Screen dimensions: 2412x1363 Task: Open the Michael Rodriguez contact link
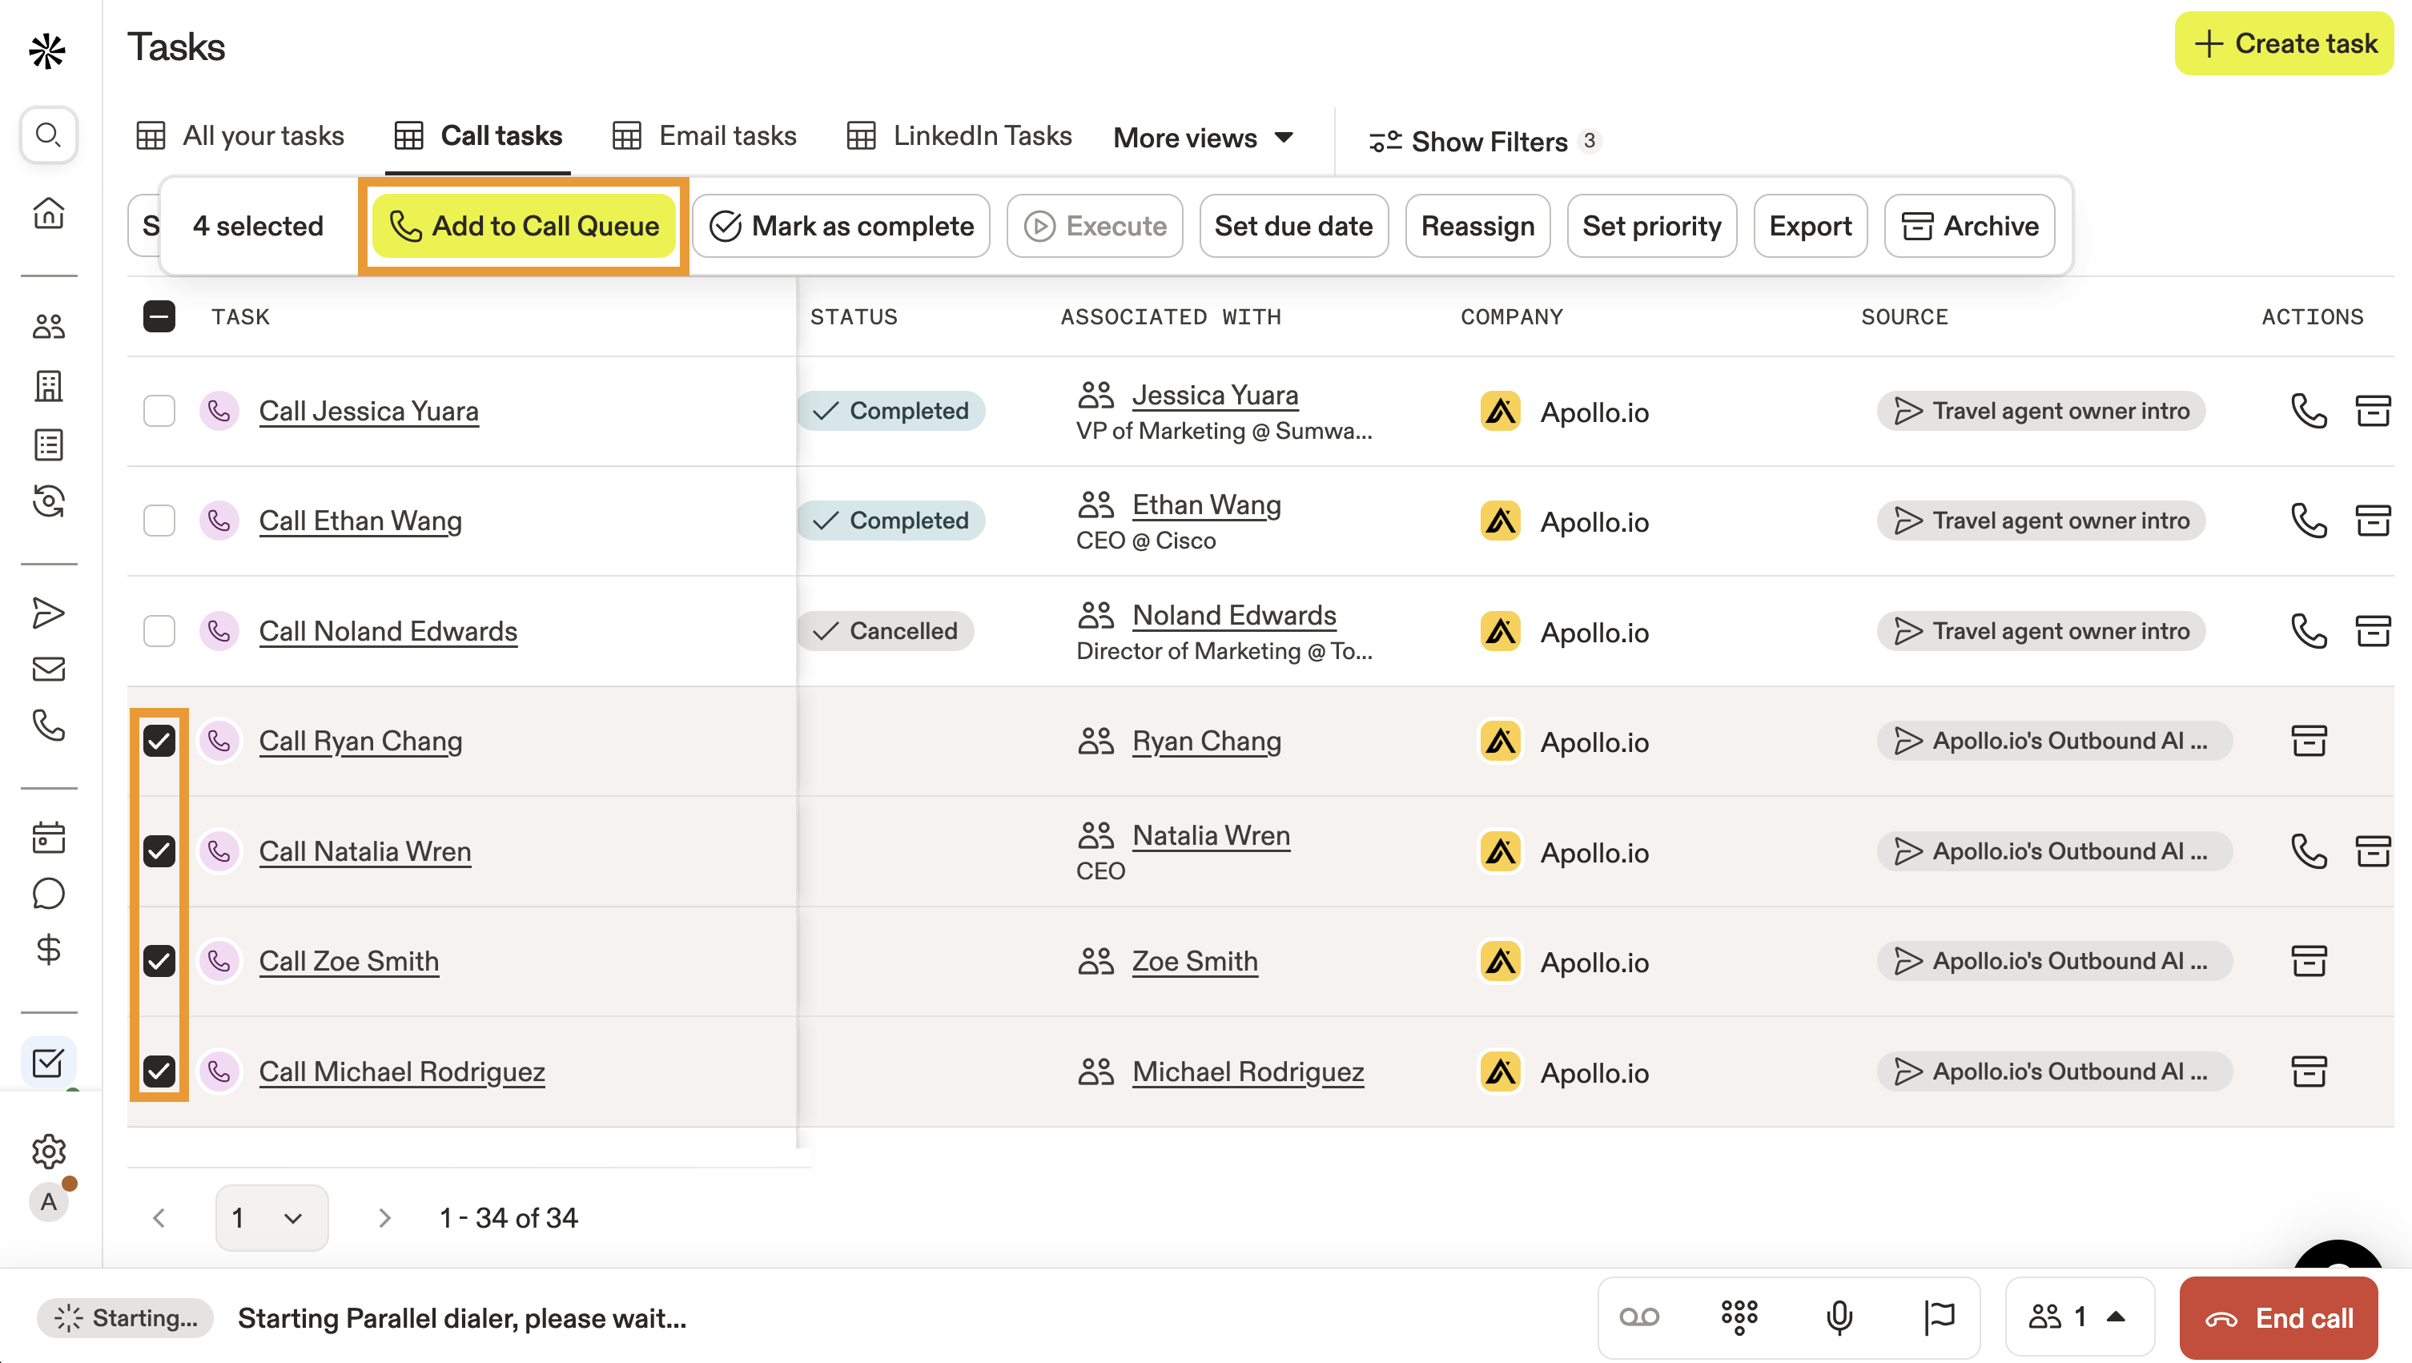click(1247, 1071)
